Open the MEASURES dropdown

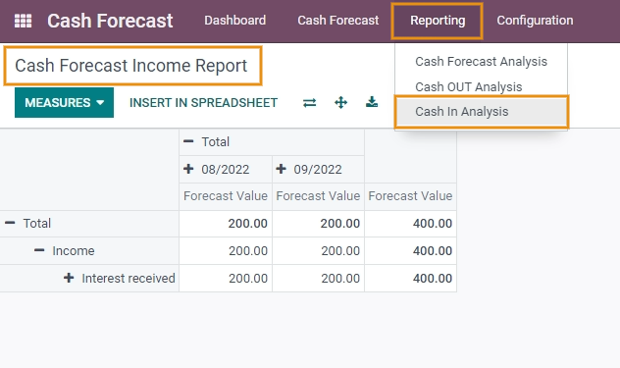[x=64, y=102]
